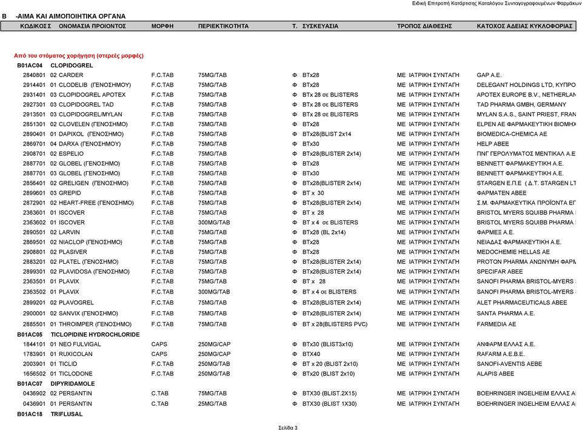
Task: Click BT x 28(BLISTERS PVC) packaging text
Action: 335,324
